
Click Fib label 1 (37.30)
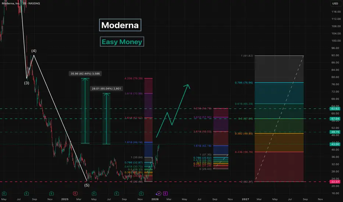click(205, 155)
